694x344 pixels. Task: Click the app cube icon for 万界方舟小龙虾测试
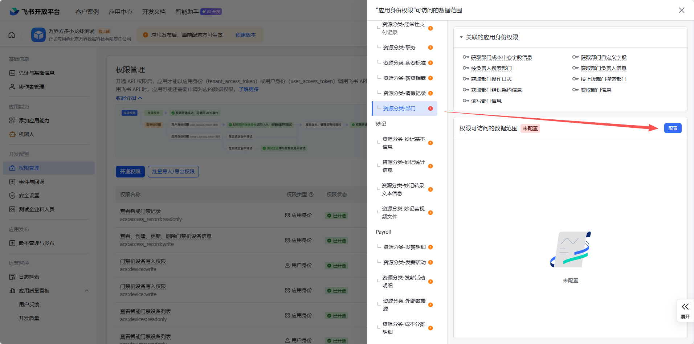(38, 35)
